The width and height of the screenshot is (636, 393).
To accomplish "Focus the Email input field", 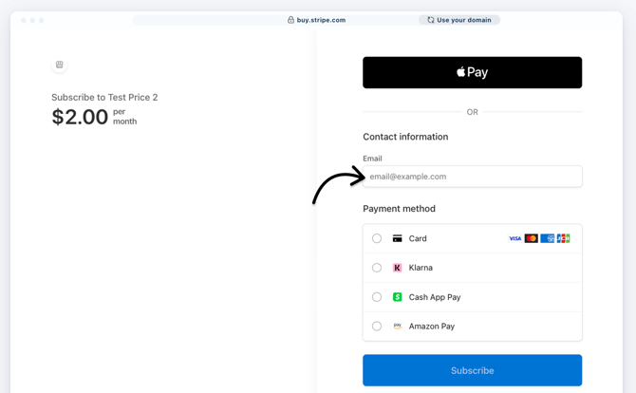I will (x=472, y=177).
